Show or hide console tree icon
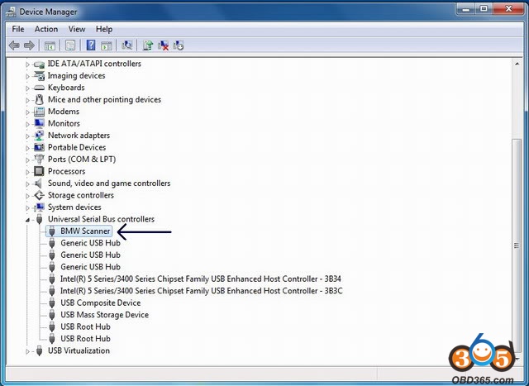Image resolution: width=529 pixels, height=386 pixels. 50,45
